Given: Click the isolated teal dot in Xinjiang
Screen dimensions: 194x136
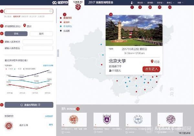Looking at the screenshot, I should tap(101, 44).
